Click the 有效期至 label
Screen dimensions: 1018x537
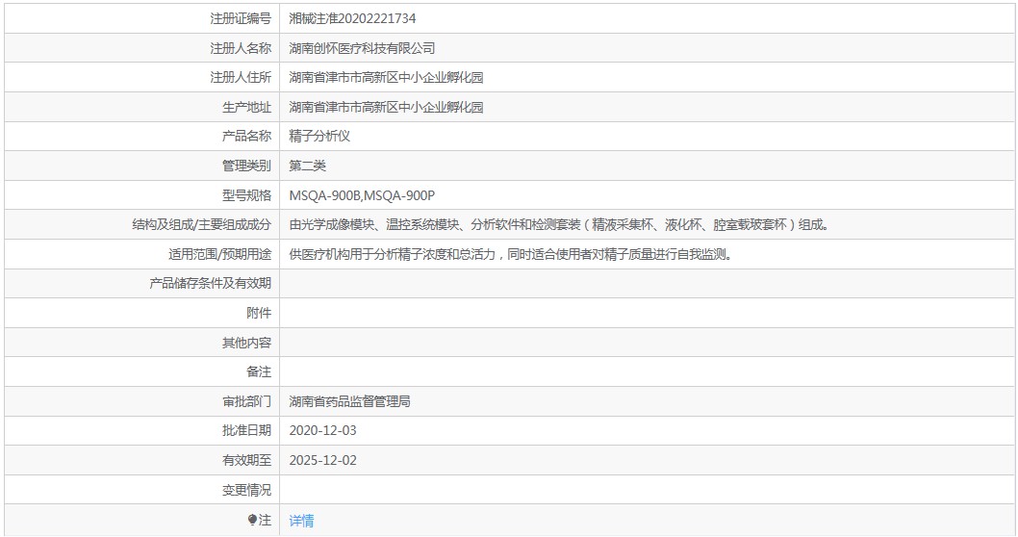click(246, 460)
